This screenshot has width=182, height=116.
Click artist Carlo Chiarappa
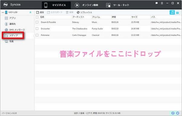[x=79, y=35]
